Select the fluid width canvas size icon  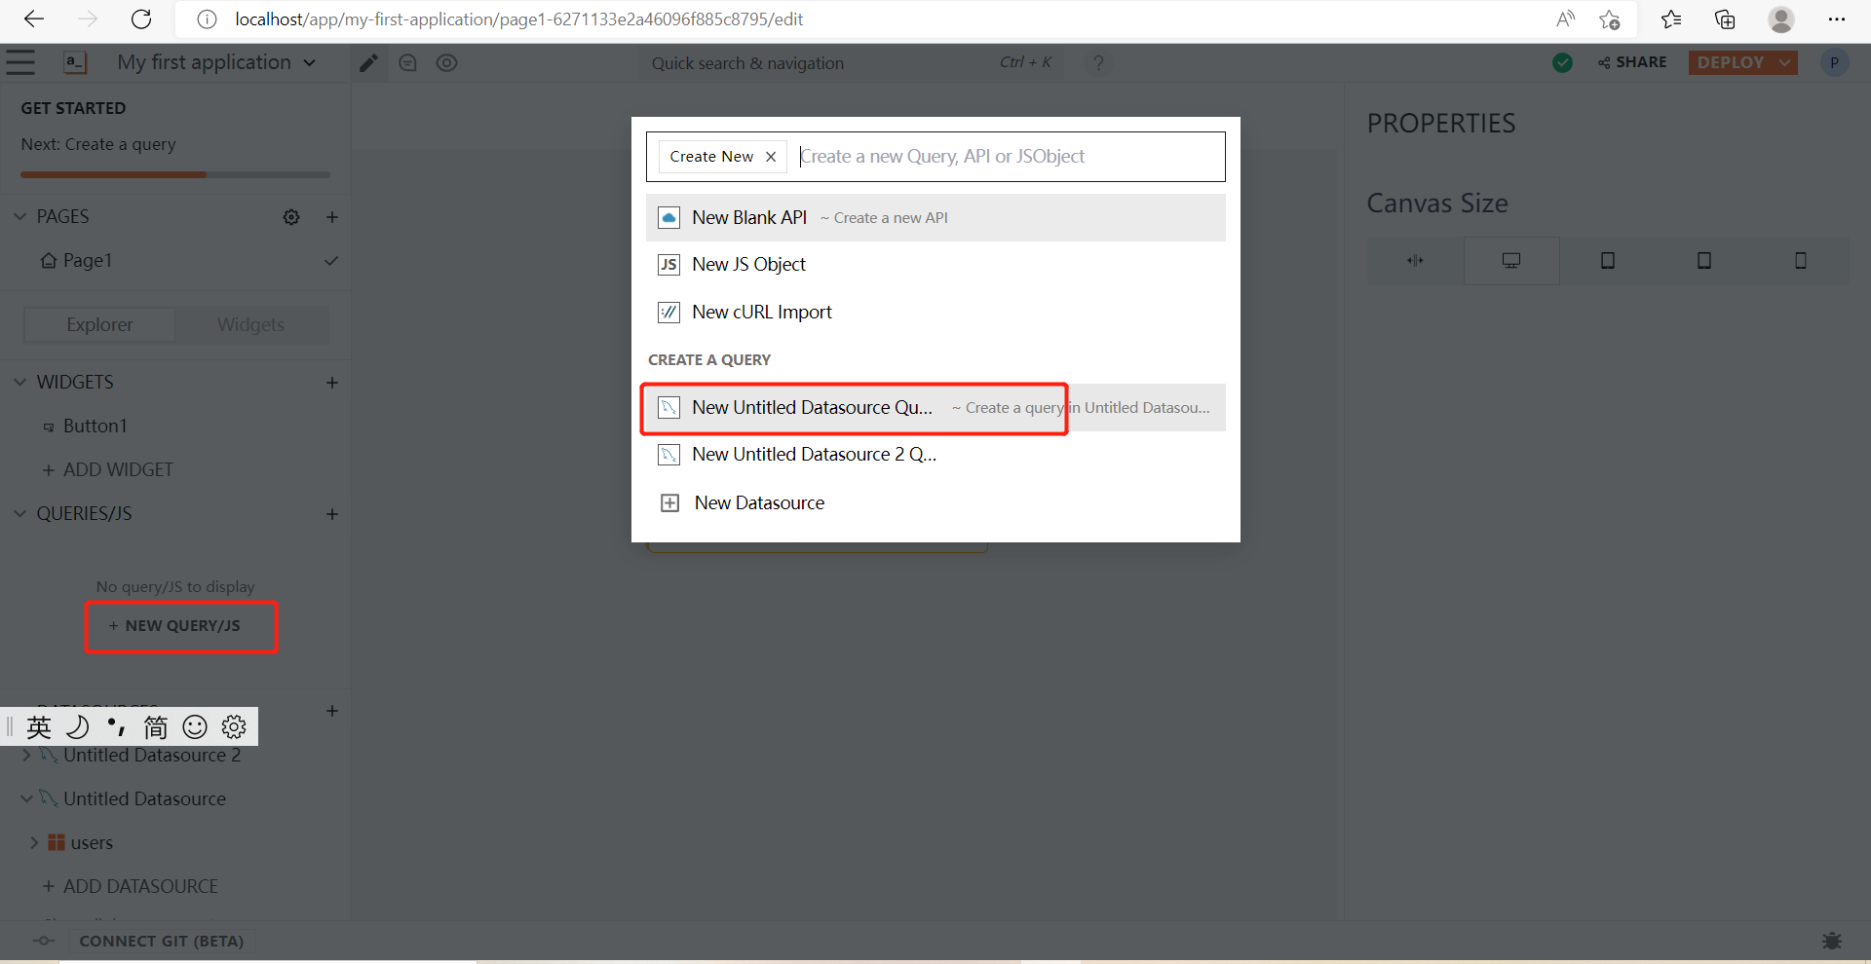coord(1415,261)
